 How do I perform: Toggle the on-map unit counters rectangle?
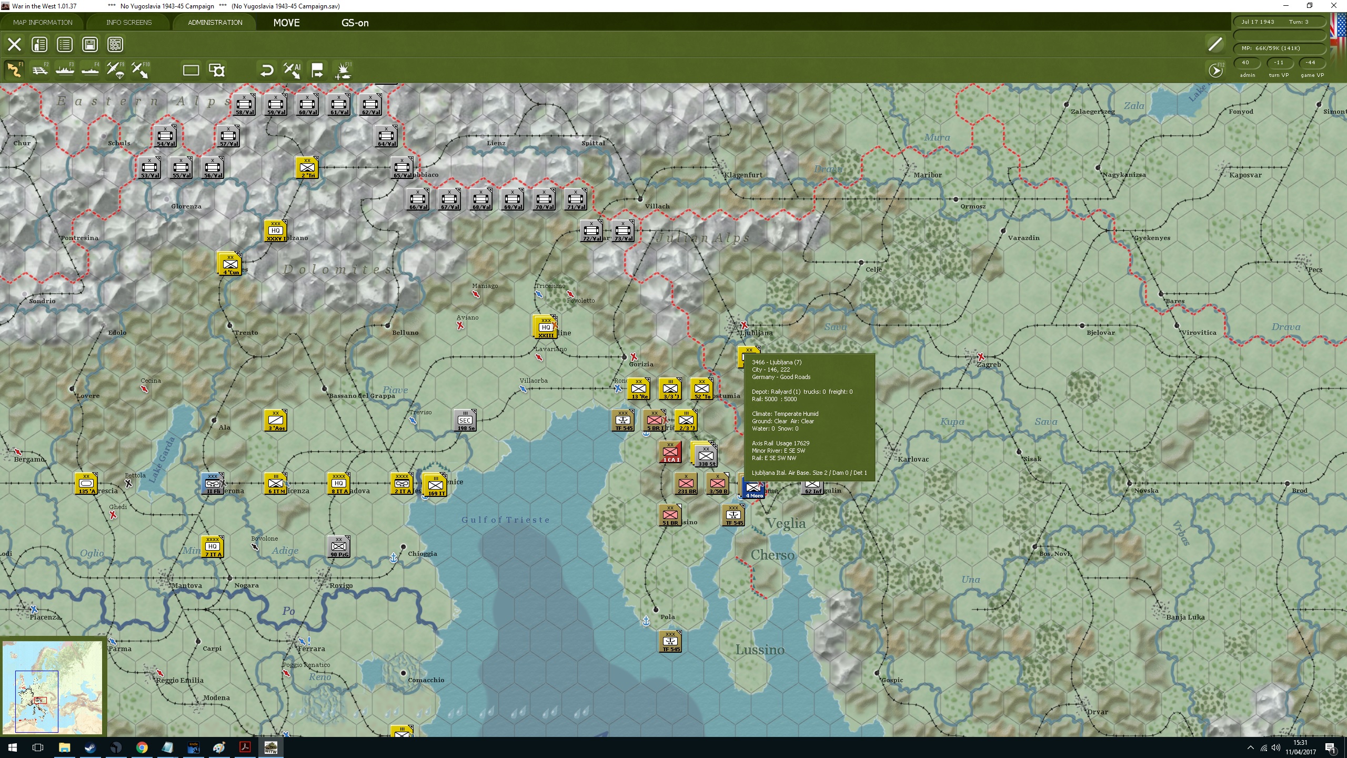[190, 70]
